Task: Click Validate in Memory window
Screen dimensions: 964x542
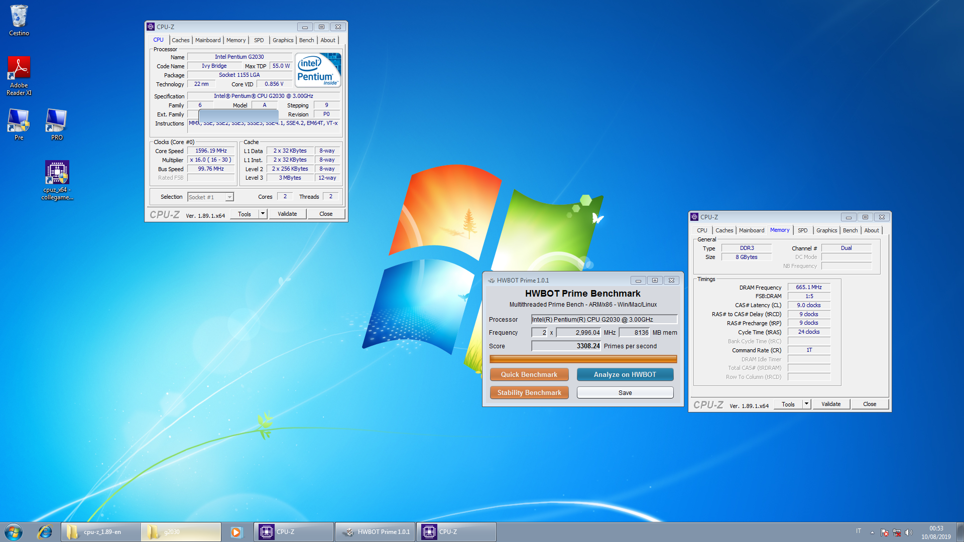Action: [x=831, y=404]
